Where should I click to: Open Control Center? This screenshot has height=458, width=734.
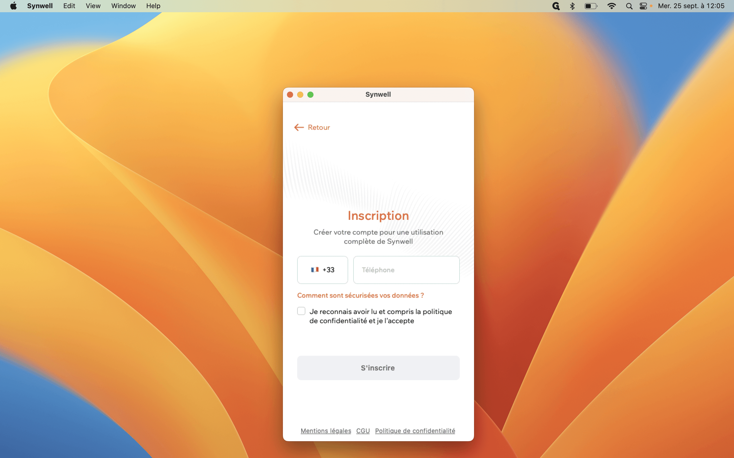pyautogui.click(x=643, y=6)
